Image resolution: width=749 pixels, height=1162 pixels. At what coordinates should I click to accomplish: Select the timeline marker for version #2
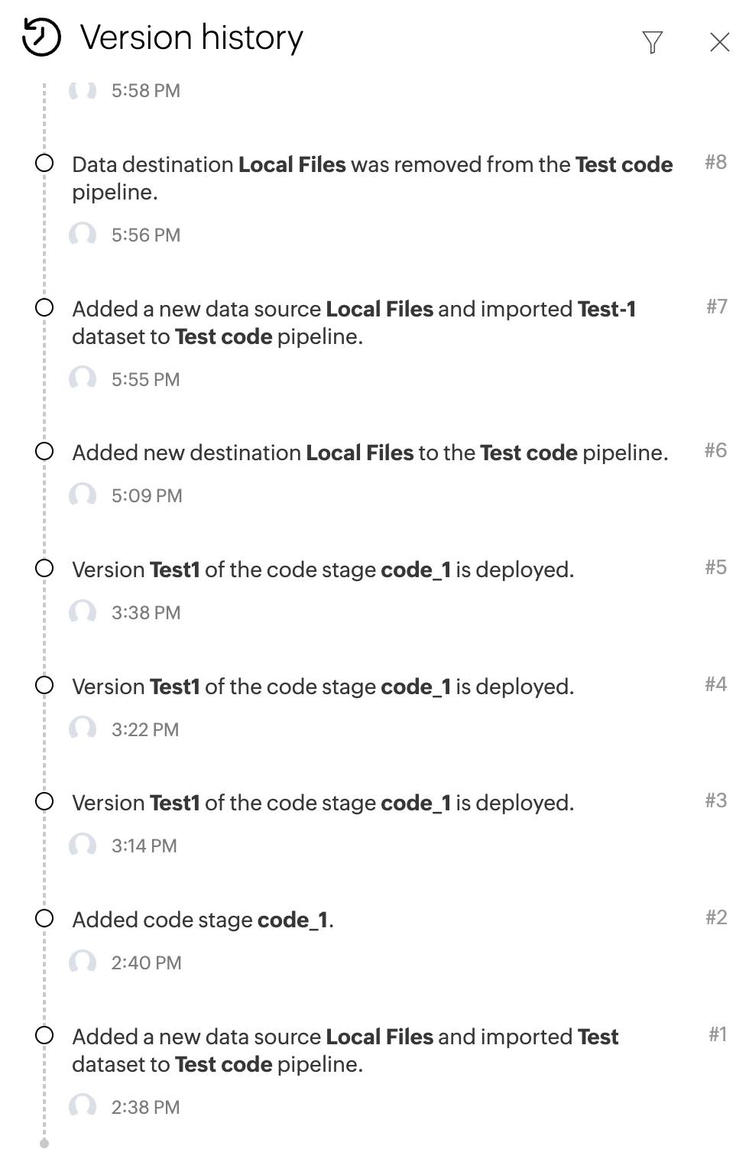point(44,918)
